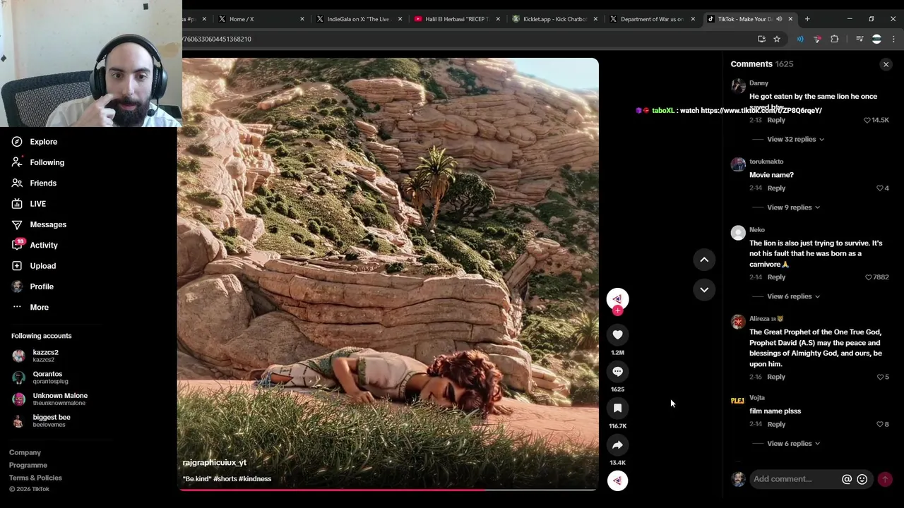
Task: Like Alireza's comment heart
Action: click(x=880, y=377)
